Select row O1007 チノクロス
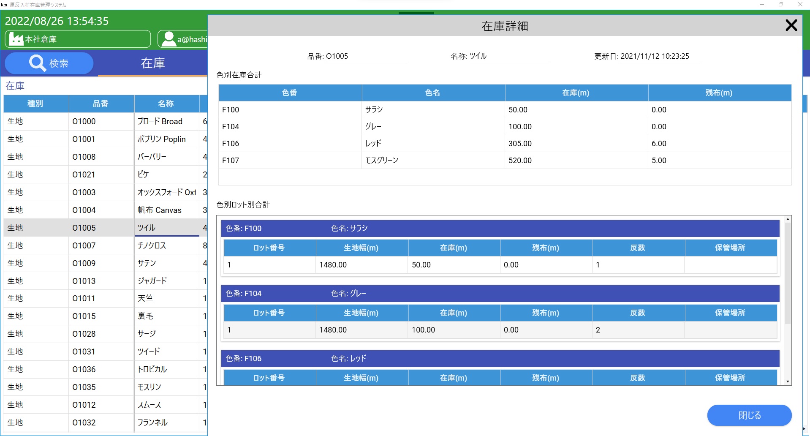 105,245
